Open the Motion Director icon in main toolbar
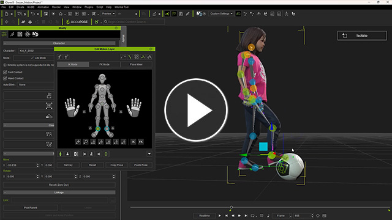Viewport: 392px width, 220px height. [199, 13]
